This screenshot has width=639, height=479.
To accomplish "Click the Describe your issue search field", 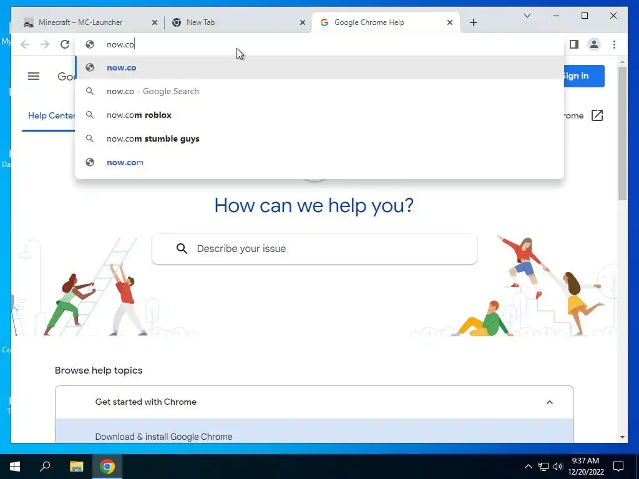I will click(315, 249).
